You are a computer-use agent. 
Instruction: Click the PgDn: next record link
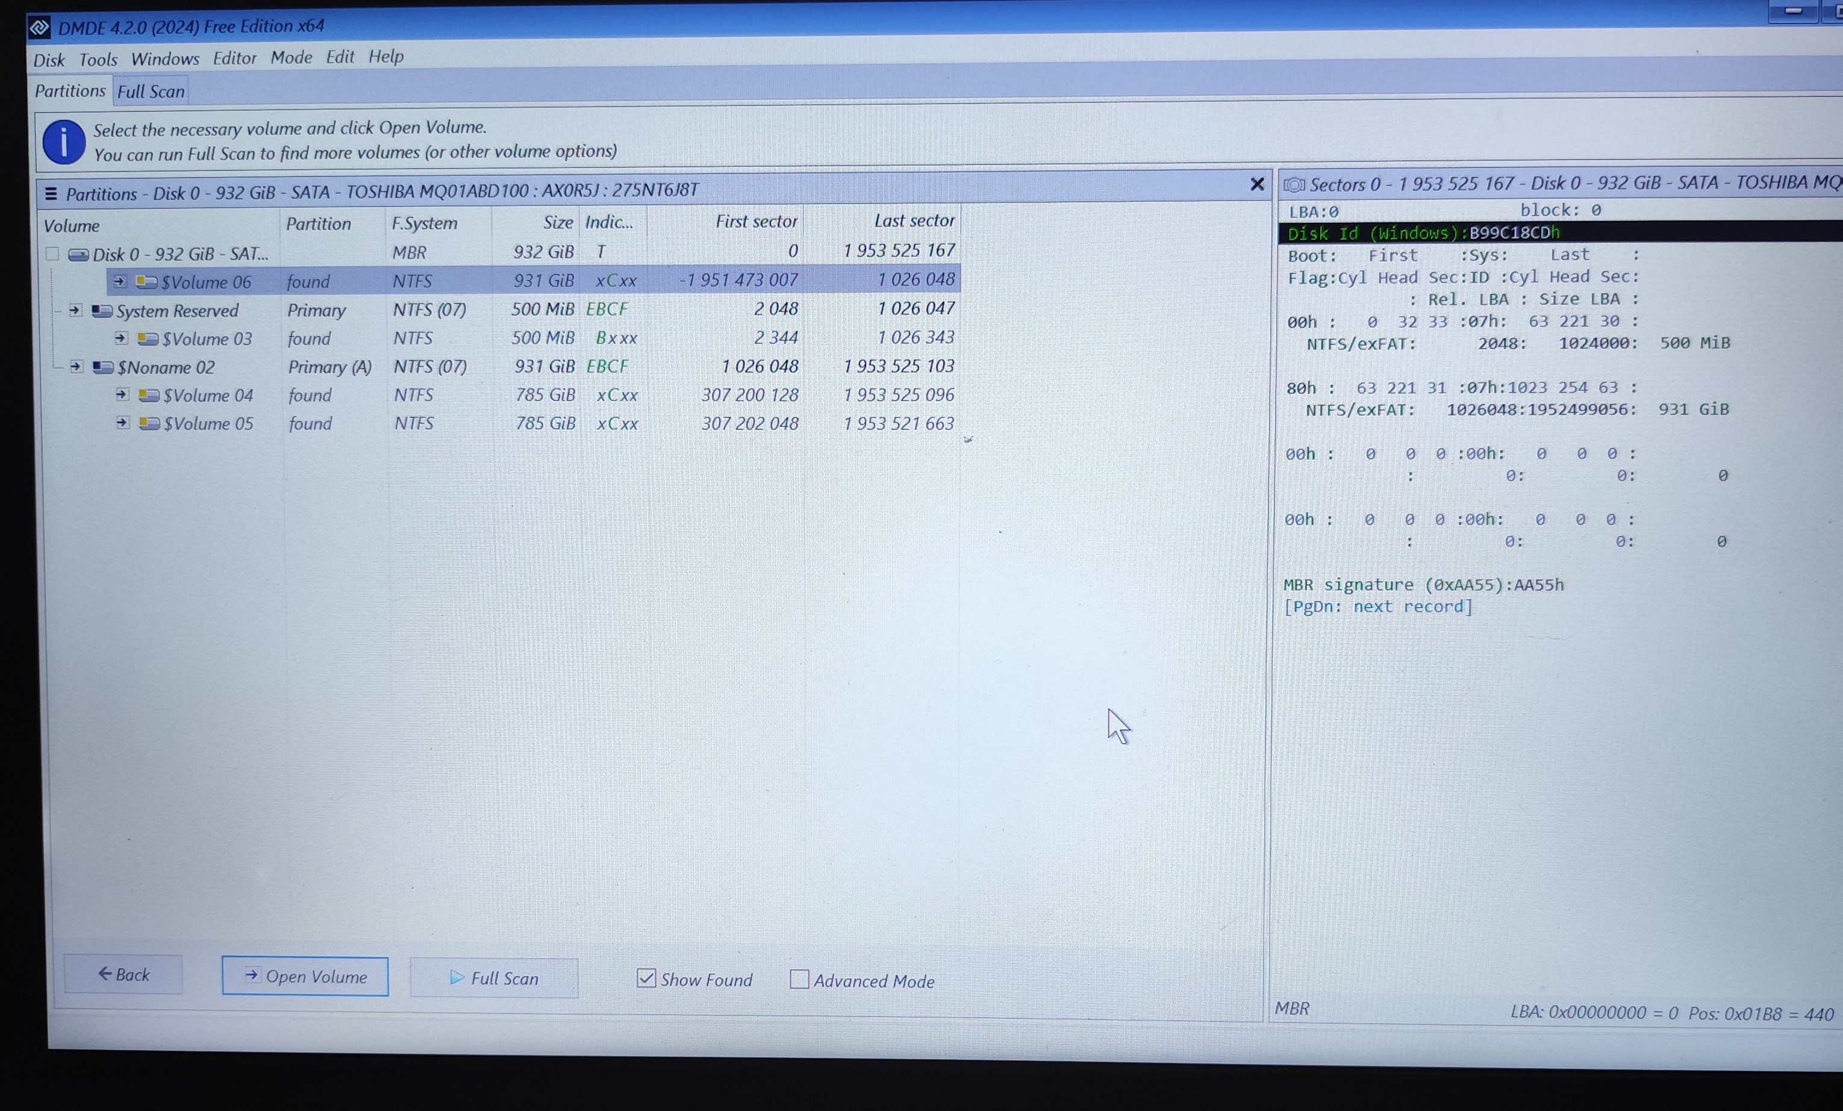tap(1378, 606)
